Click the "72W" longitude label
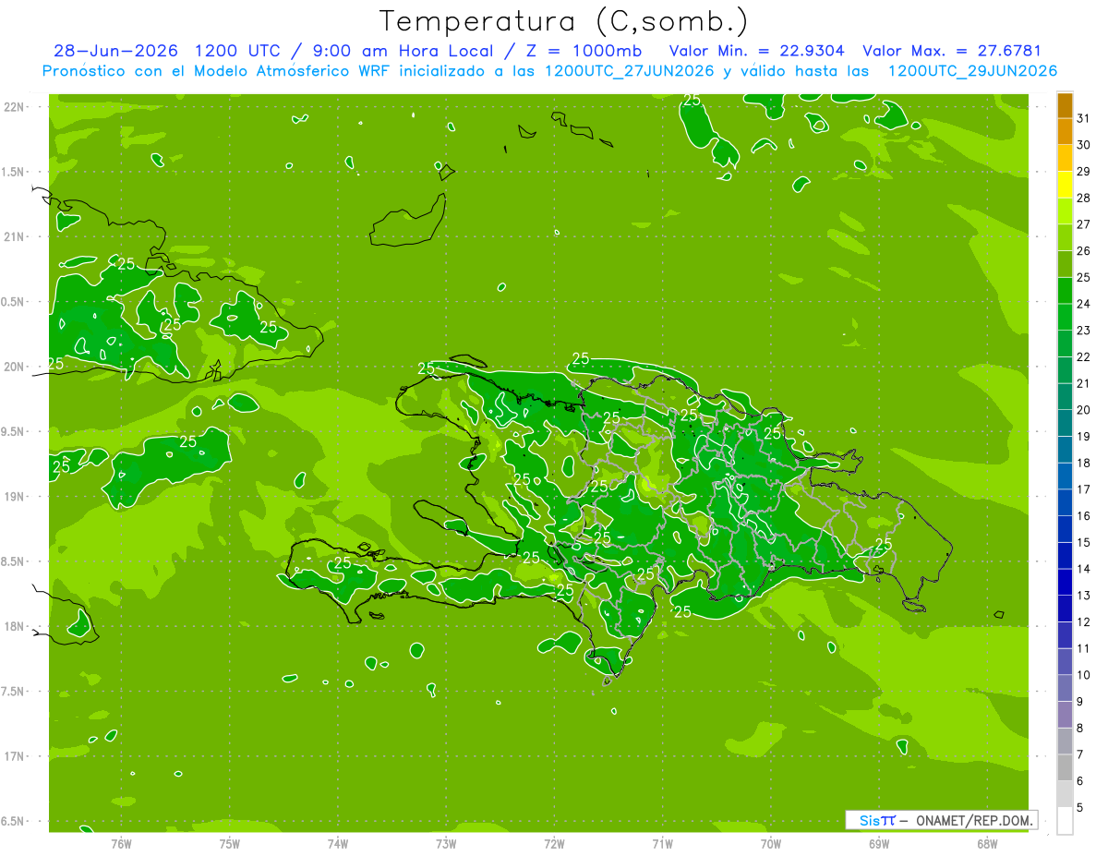This screenshot has width=1108, height=856. [555, 843]
